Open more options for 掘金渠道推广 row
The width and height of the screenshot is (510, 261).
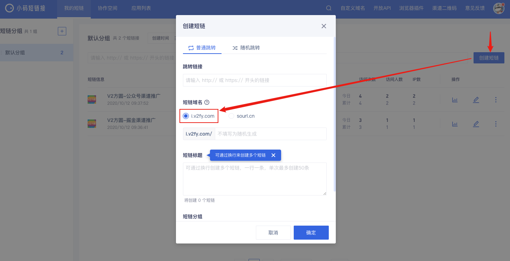pos(496,124)
